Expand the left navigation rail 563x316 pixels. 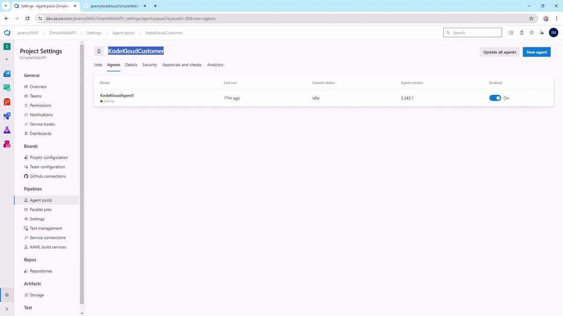(x=7, y=309)
